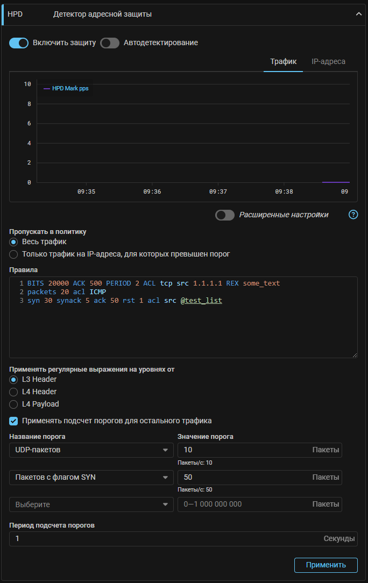
Task: Select 'Весь трафик' radio option
Action: (14, 242)
